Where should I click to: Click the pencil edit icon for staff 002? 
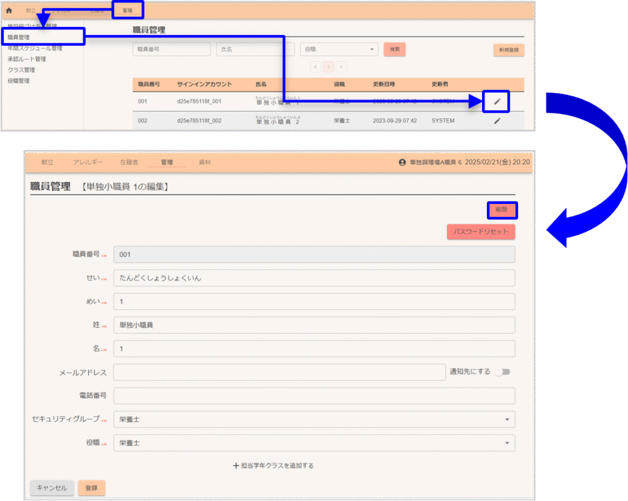point(497,121)
